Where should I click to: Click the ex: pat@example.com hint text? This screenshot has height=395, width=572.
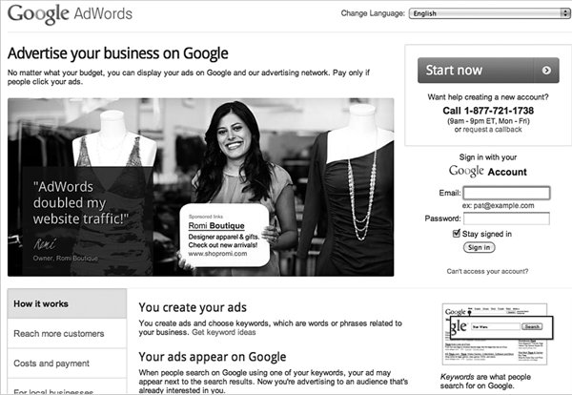[498, 205]
